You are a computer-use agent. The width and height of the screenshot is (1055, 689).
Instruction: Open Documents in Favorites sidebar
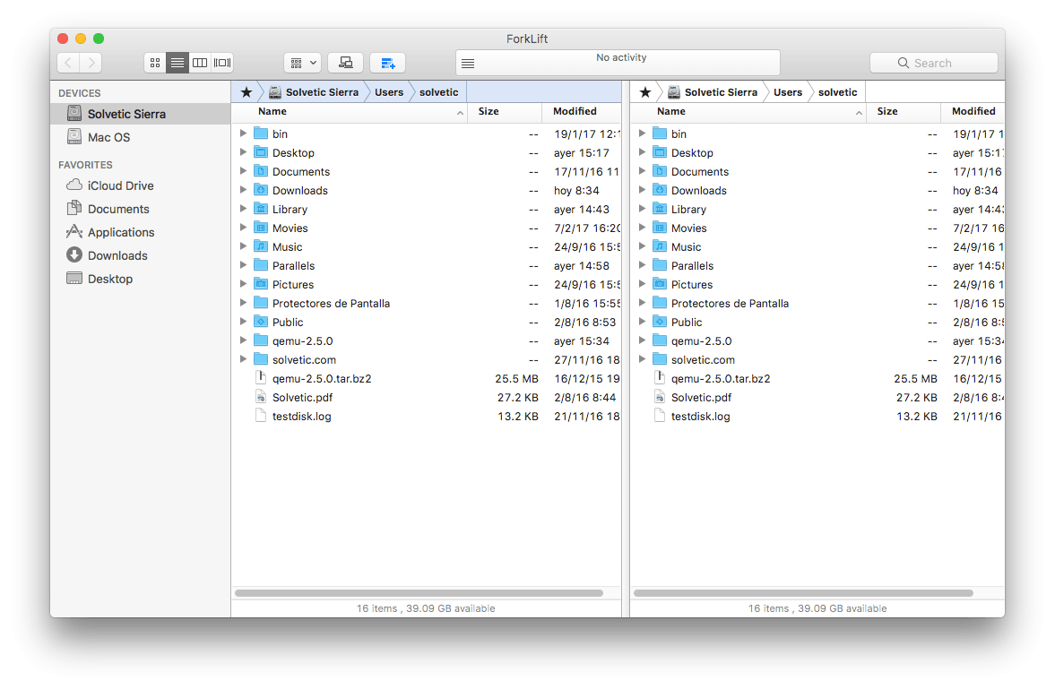point(141,210)
